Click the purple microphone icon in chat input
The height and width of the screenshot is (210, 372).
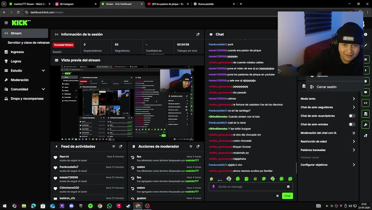point(214,187)
